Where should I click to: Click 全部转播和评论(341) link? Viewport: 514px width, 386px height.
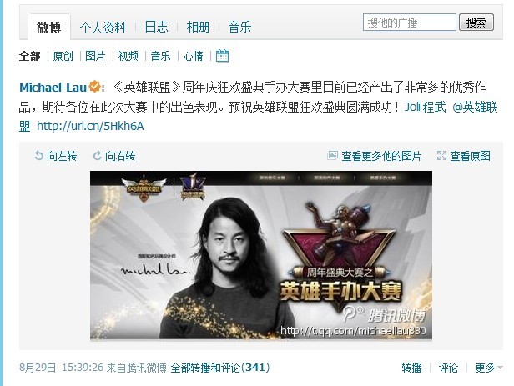(220, 368)
